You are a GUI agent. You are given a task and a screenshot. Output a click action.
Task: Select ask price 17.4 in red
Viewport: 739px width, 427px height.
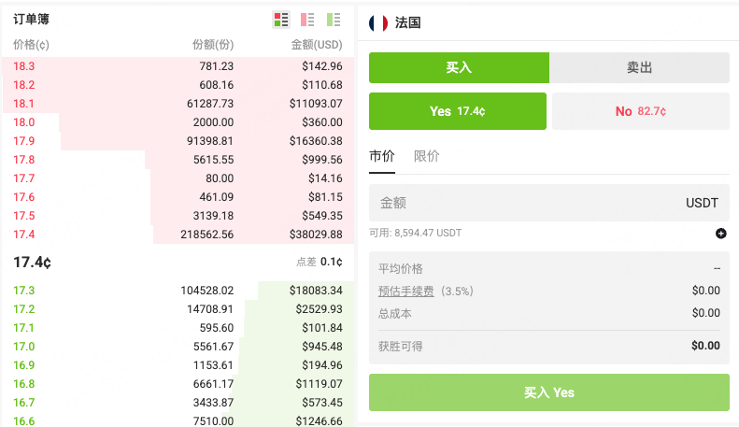click(24, 235)
